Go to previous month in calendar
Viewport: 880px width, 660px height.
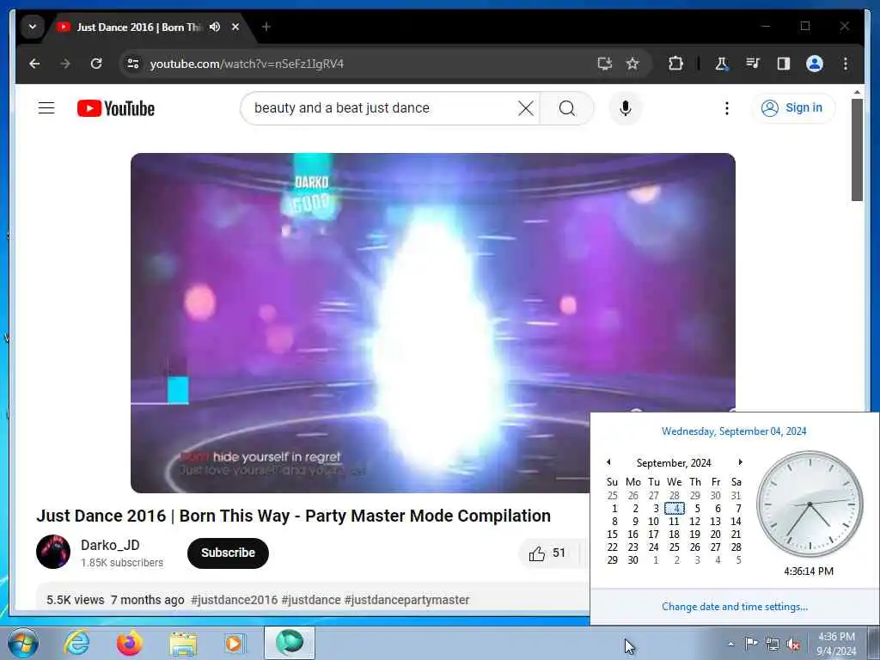[609, 461]
